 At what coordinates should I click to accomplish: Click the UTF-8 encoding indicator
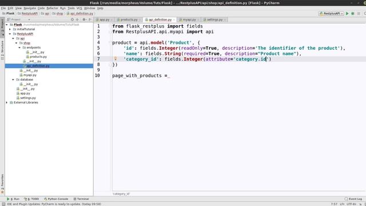pyautogui.click(x=351, y=204)
